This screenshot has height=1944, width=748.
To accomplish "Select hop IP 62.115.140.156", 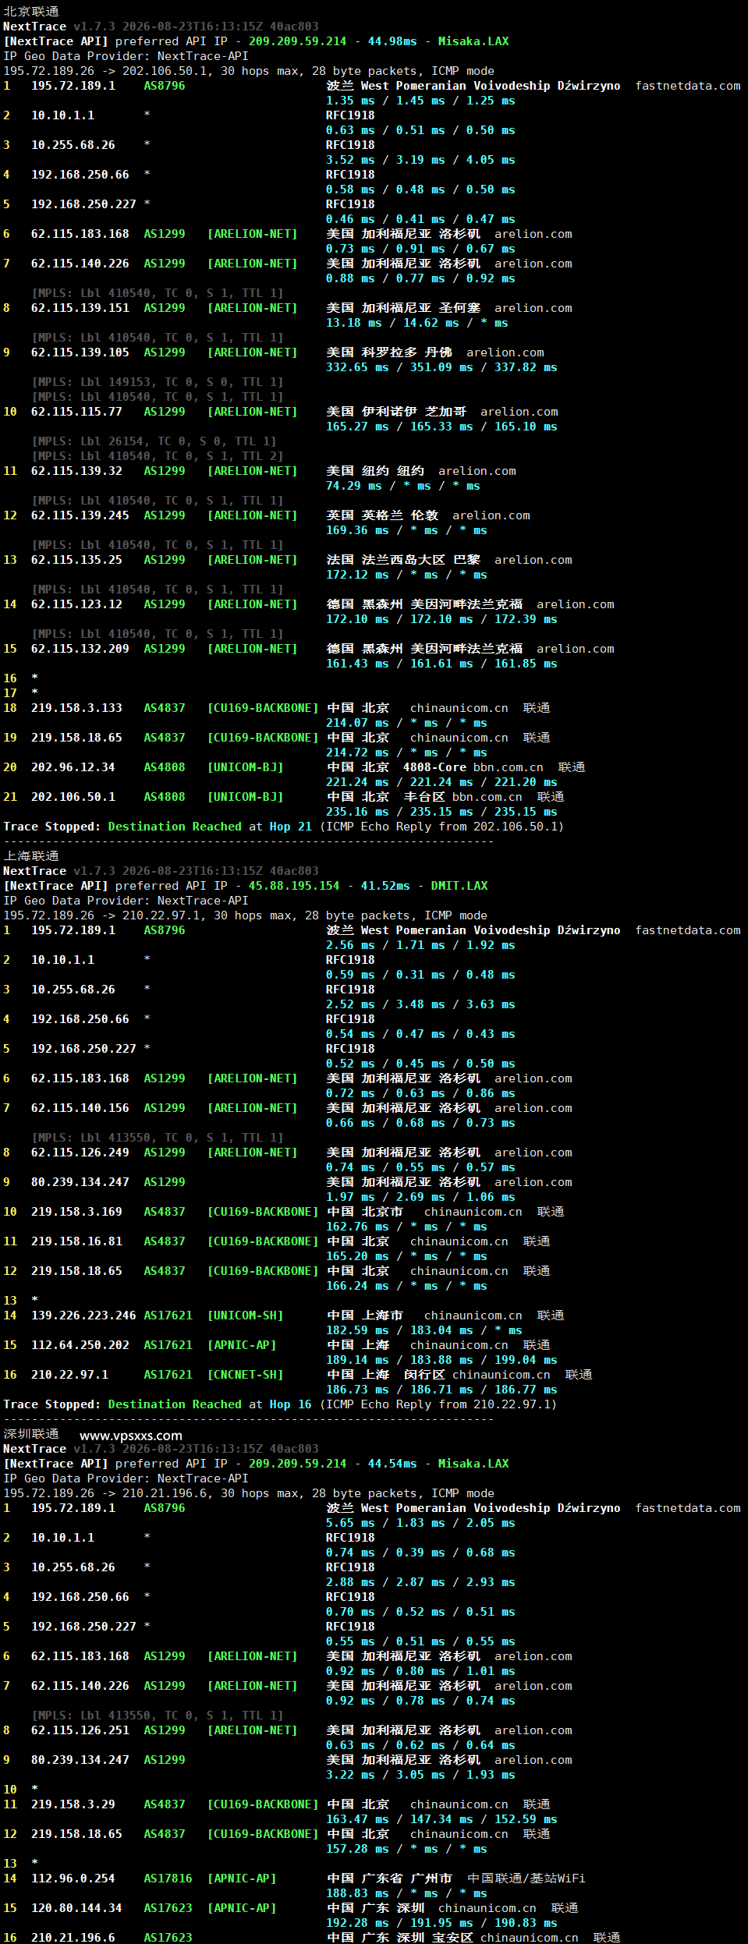I will [x=80, y=1108].
